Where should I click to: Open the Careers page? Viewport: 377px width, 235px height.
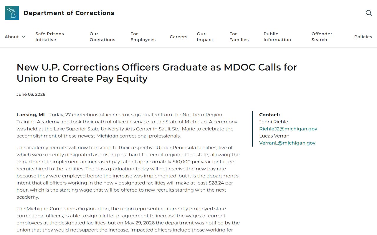point(178,37)
